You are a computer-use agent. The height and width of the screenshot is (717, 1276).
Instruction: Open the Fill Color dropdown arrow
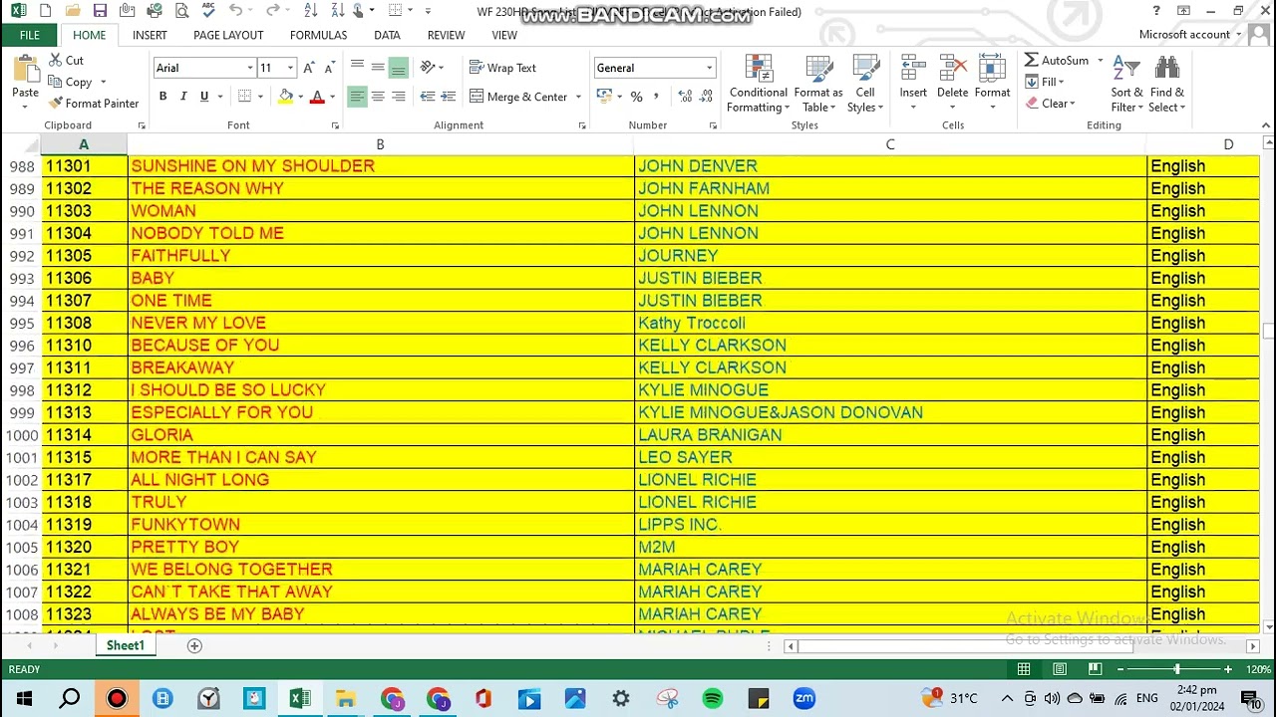300,97
